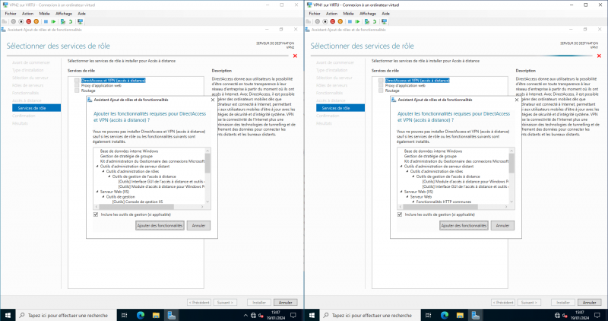
Task: Click the Turn Off icon in VPN1 toolbar
Action: pos(325,22)
